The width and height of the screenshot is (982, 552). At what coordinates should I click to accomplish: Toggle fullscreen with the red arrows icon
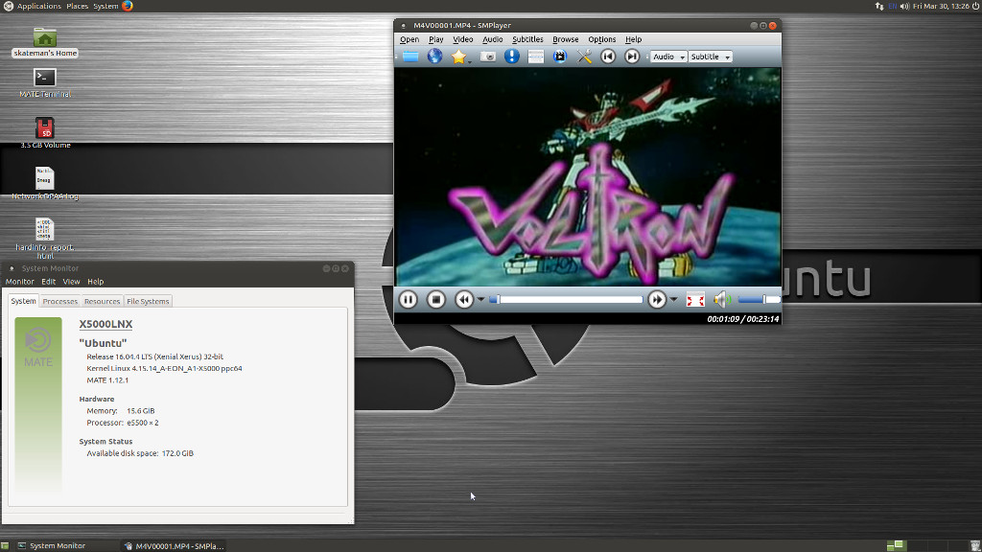click(x=695, y=300)
